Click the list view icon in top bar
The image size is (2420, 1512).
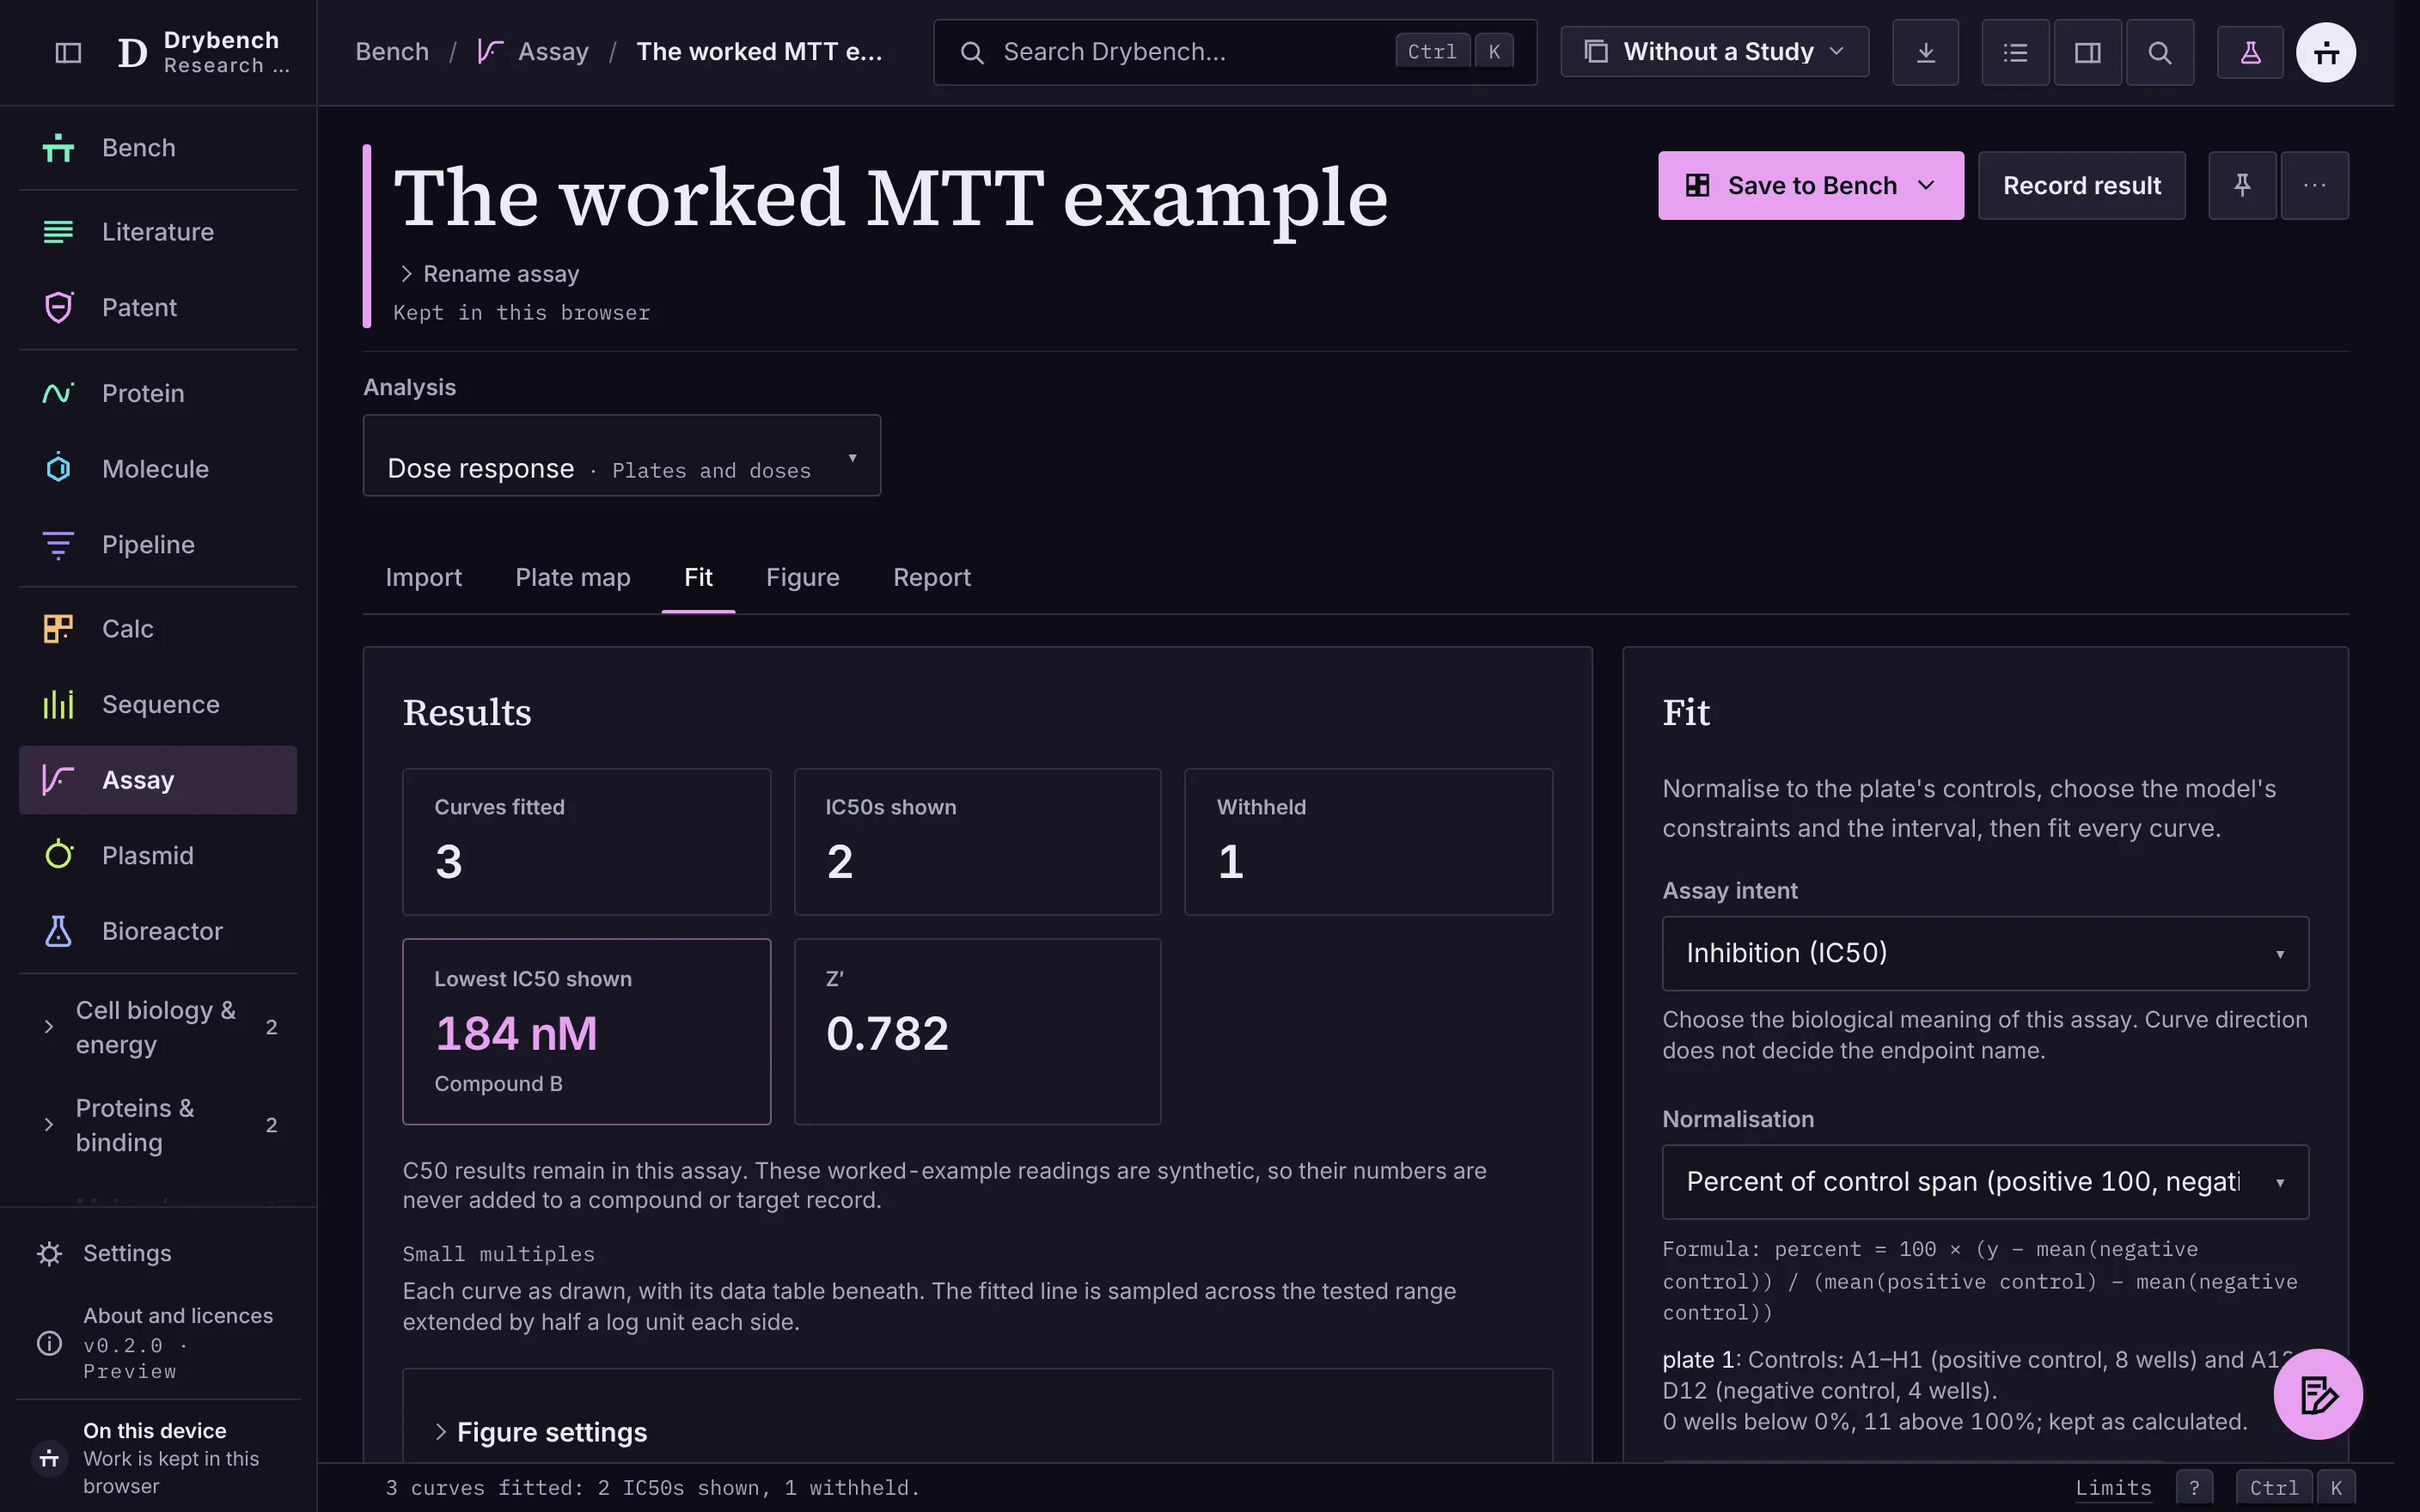(x=2015, y=52)
